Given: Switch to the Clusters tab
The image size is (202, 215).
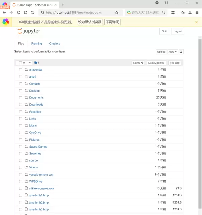Looking at the screenshot, I should 55,44.
